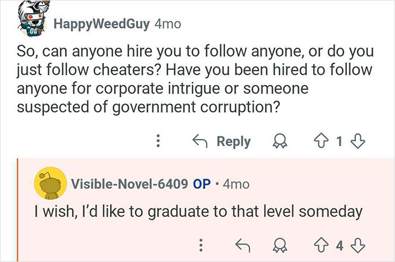Give award to HappyWeedGuy's comment
This screenshot has height=262, width=395.
[x=278, y=142]
